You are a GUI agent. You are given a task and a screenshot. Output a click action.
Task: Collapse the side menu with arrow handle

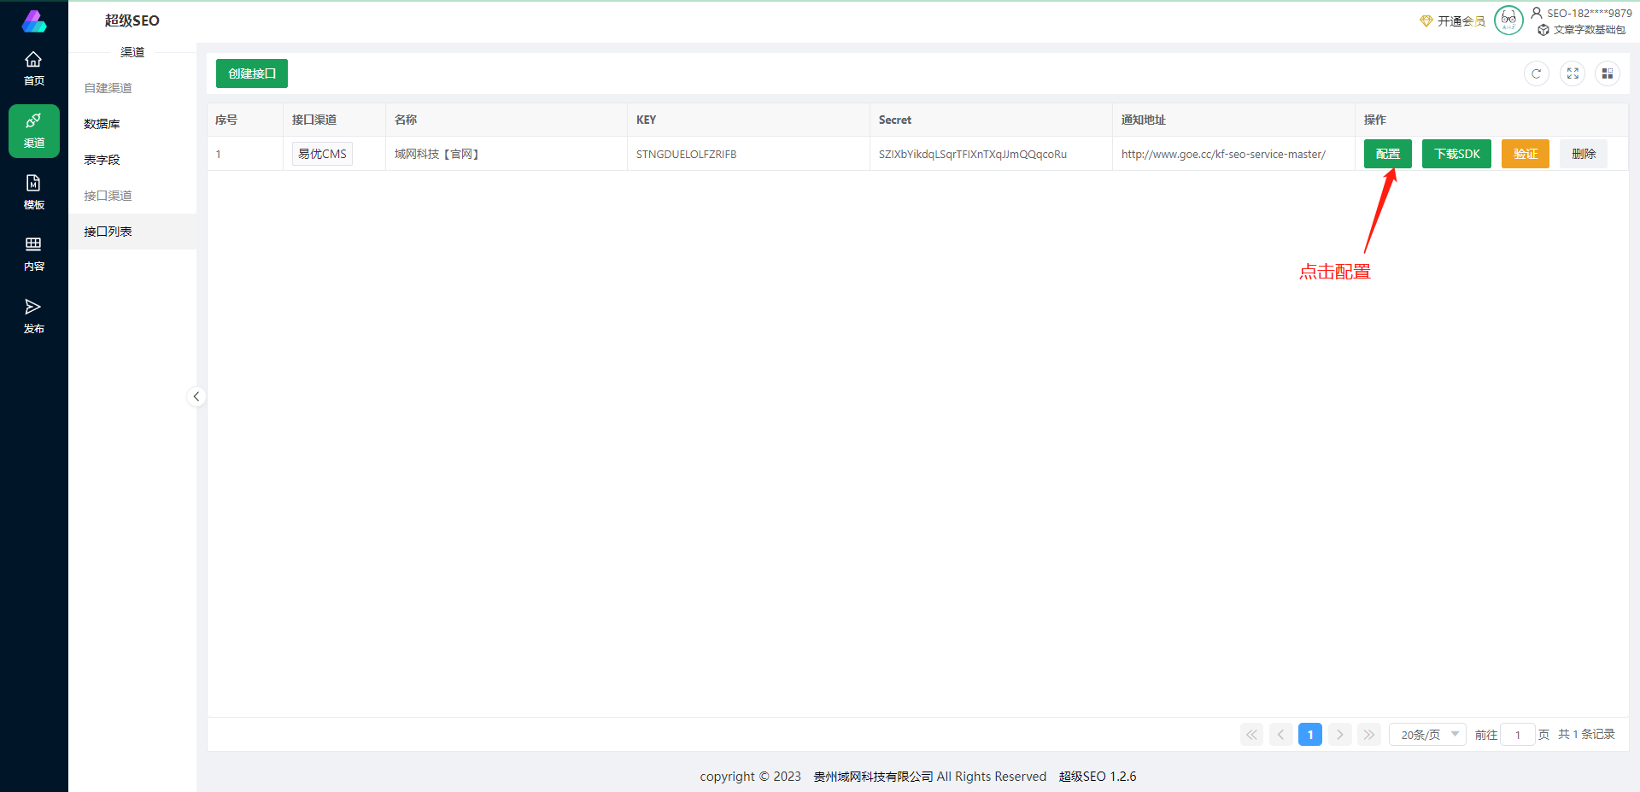click(x=196, y=396)
